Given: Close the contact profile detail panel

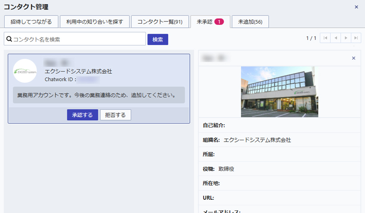Looking at the screenshot, I should [x=353, y=58].
